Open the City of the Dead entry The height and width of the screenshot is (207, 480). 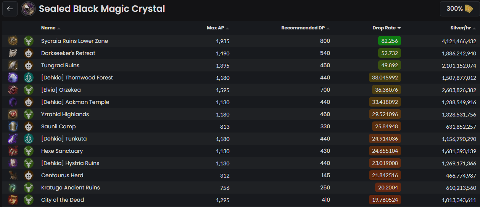tap(63, 200)
